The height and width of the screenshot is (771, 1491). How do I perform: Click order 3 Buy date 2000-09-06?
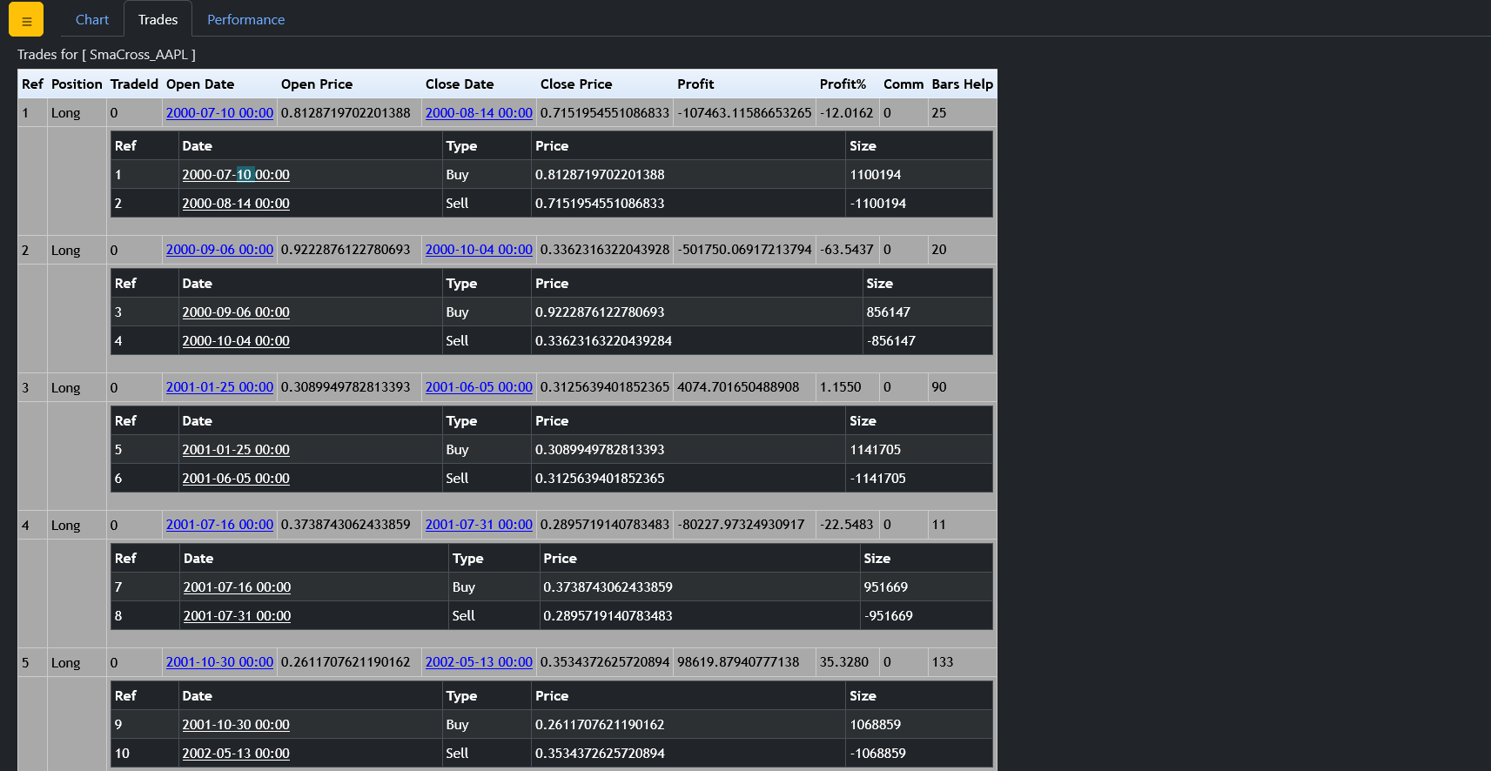236,312
